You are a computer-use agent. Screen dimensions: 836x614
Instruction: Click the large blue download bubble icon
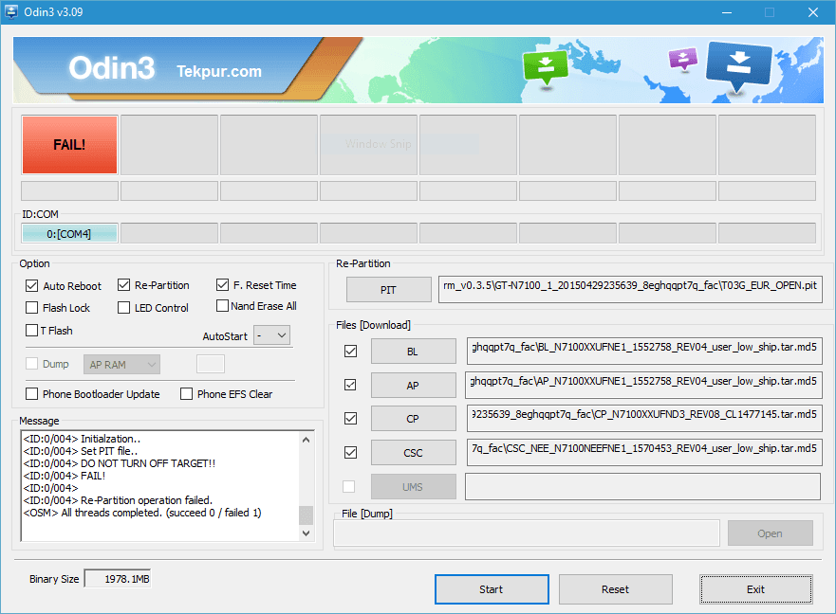[738, 67]
